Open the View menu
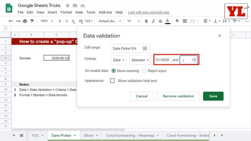 pyautogui.click(x=40, y=12)
